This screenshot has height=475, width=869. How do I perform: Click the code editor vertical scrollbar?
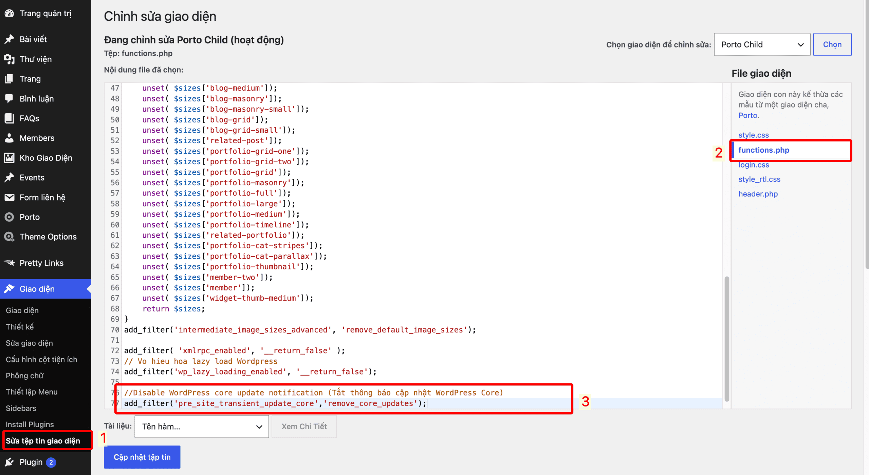(727, 339)
